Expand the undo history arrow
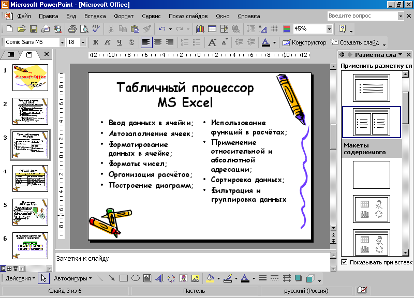 (x=171, y=29)
